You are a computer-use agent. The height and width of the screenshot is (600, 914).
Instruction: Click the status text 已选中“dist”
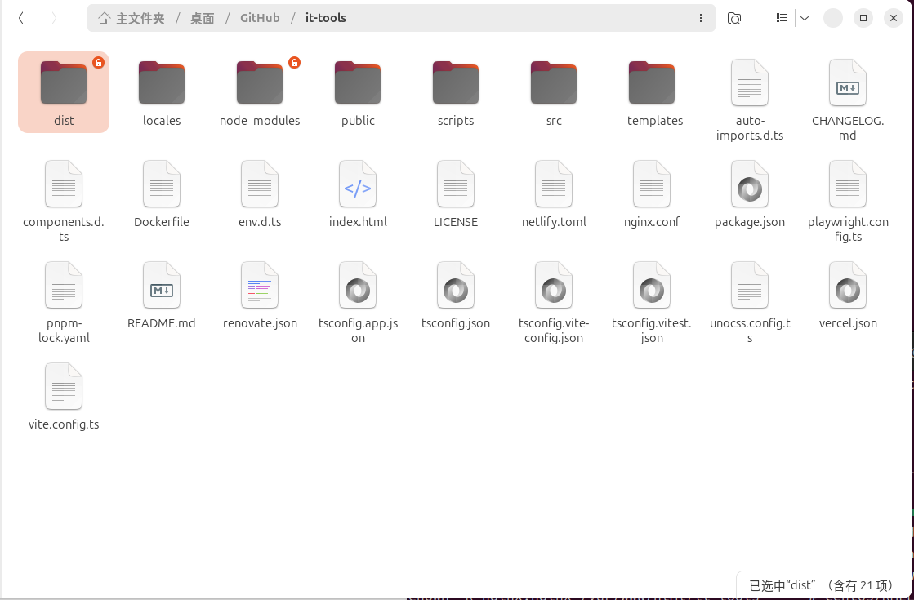(x=781, y=584)
